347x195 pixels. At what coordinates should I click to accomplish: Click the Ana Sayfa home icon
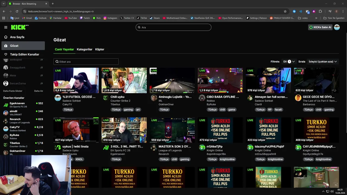click(x=6, y=37)
